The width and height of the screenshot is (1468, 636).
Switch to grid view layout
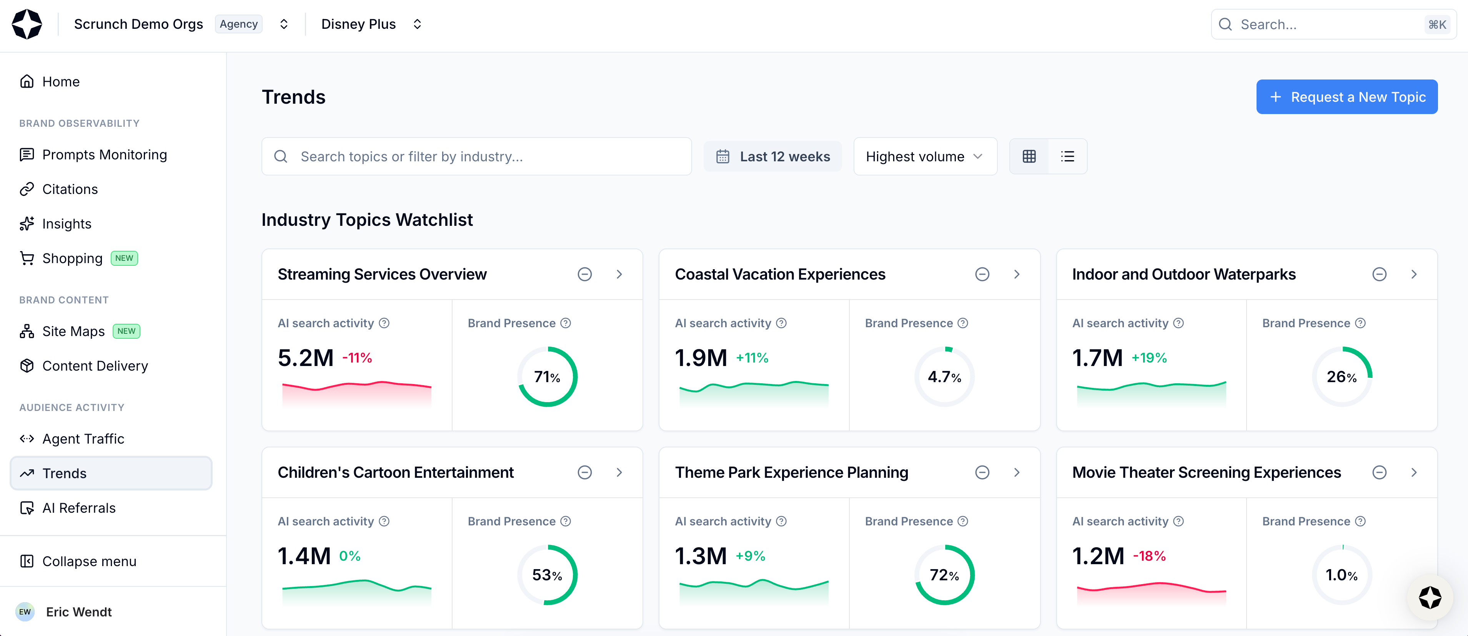coord(1029,157)
